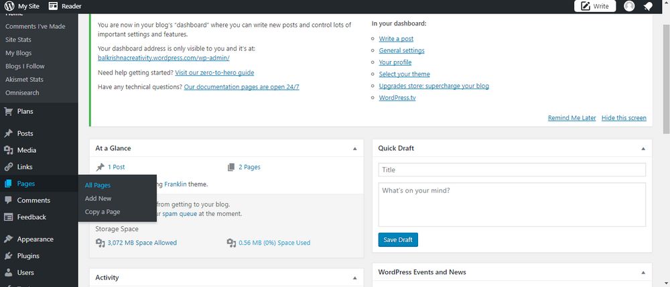Open the Reader icon in top bar
Image resolution: width=670 pixels, height=287 pixels.
53,6
